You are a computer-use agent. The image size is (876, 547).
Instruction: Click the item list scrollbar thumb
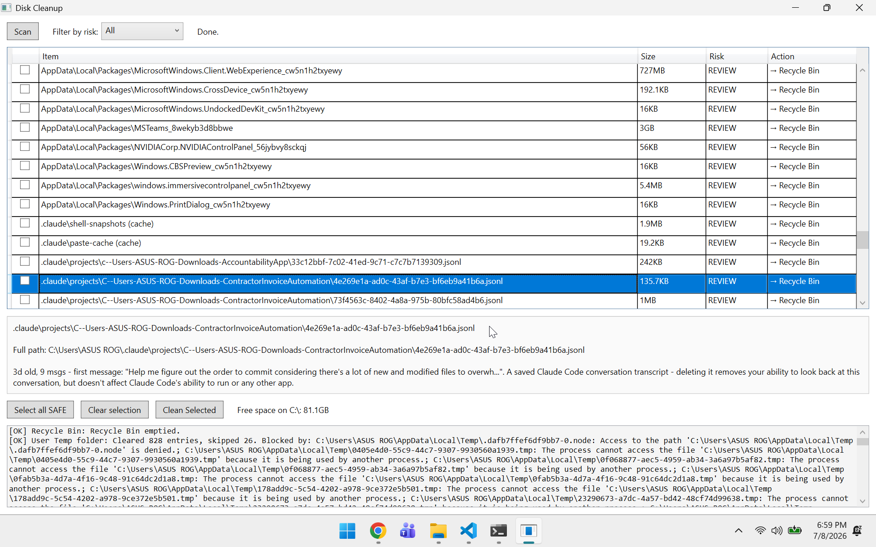click(862, 240)
